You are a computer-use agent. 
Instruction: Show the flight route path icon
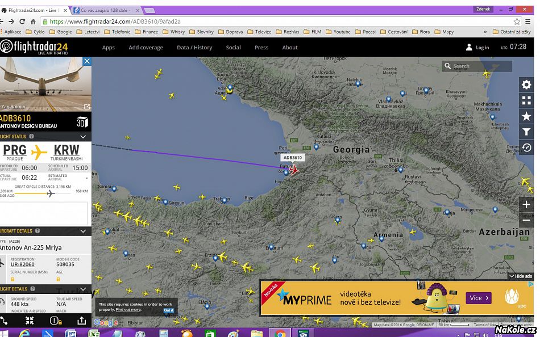(3, 321)
